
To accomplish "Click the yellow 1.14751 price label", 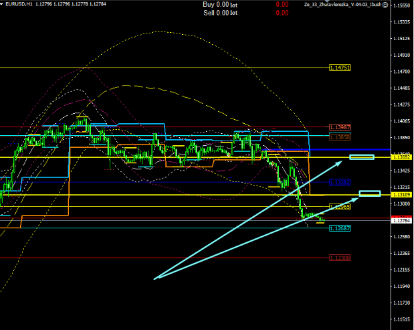I will (x=340, y=68).
